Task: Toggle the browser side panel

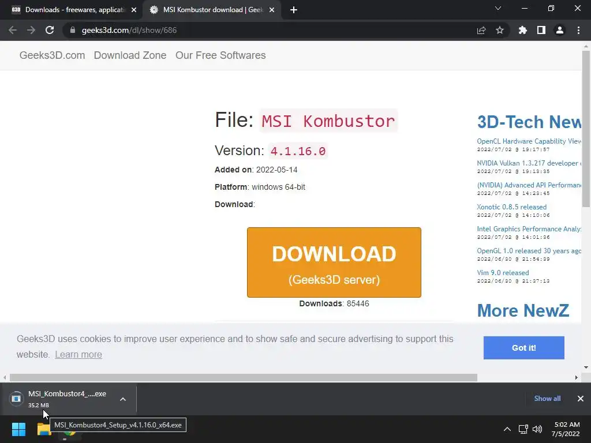Action: (541, 30)
